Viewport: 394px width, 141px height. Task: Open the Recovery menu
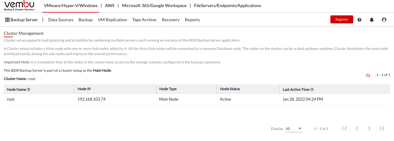(171, 20)
